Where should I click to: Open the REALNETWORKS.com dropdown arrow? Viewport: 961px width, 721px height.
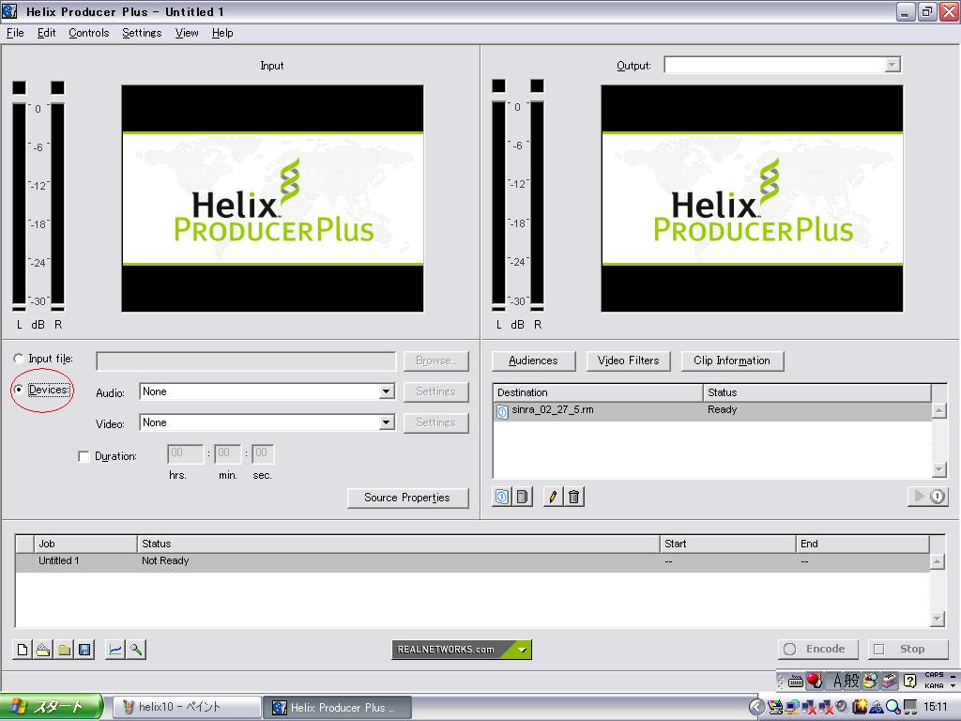(522, 650)
